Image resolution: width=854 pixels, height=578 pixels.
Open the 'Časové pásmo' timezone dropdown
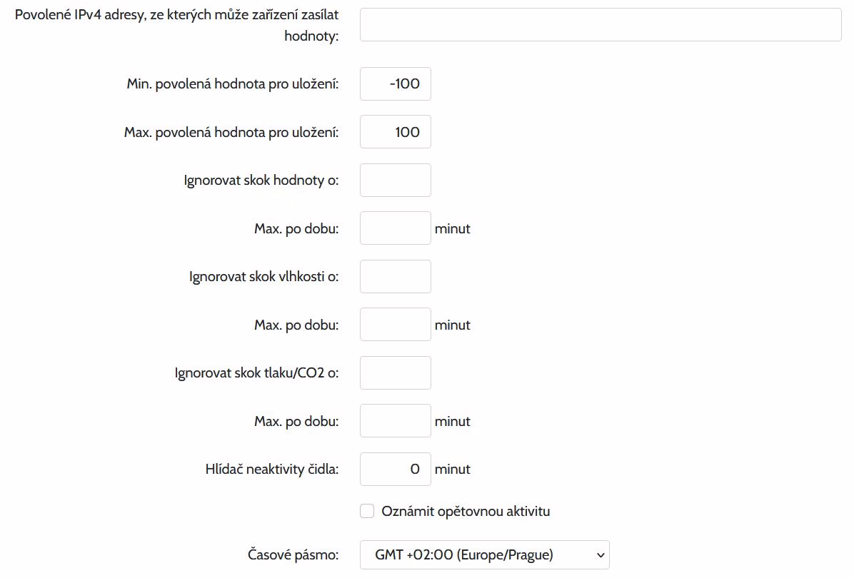point(484,554)
